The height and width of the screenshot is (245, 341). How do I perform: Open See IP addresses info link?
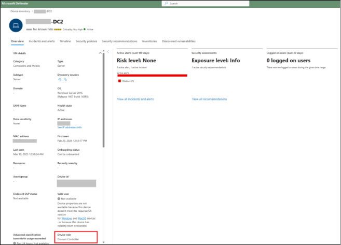pyautogui.click(x=70, y=127)
